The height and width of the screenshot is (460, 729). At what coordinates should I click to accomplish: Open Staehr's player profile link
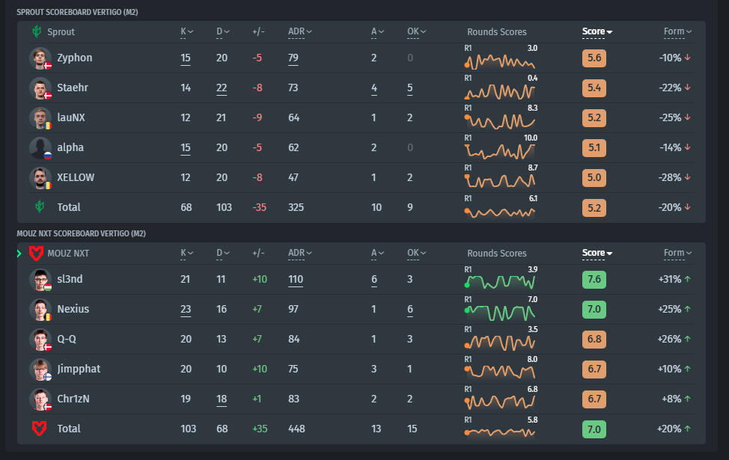click(73, 88)
